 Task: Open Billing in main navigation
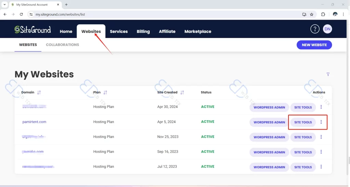(143, 32)
